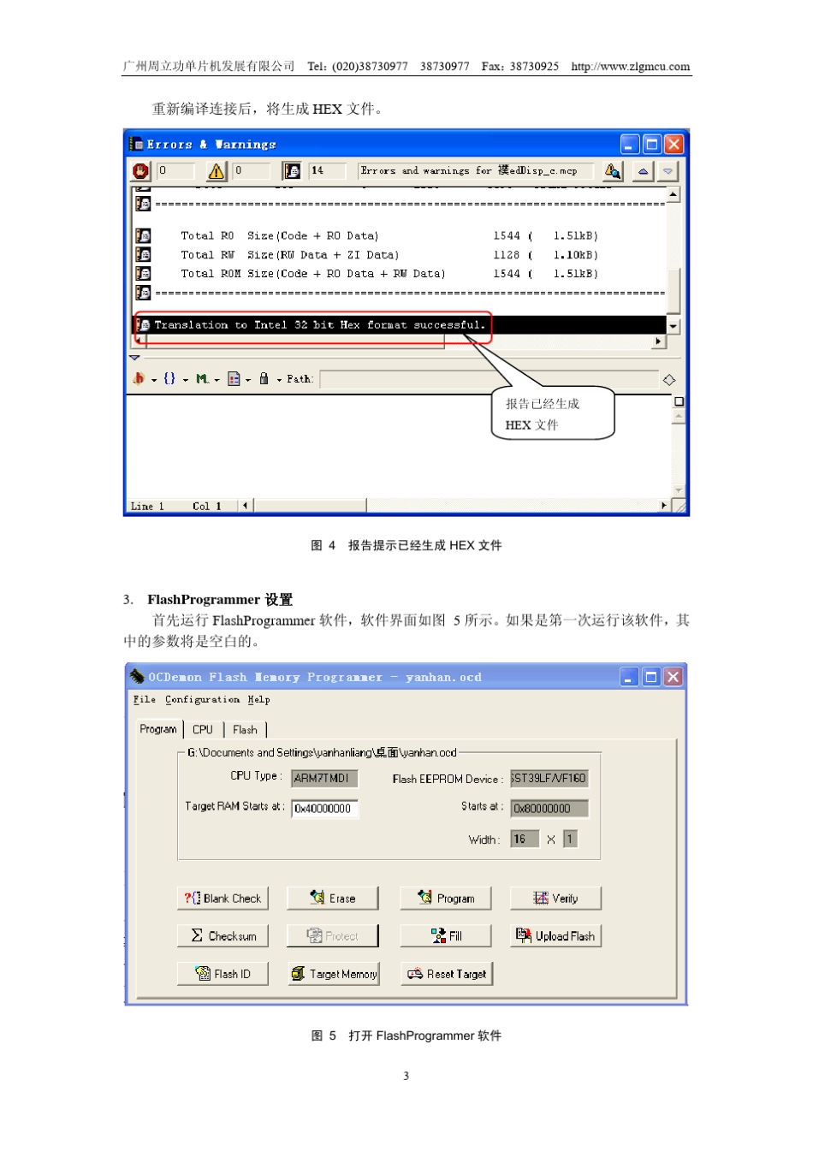
Task: Open the Help menu
Action: click(259, 700)
